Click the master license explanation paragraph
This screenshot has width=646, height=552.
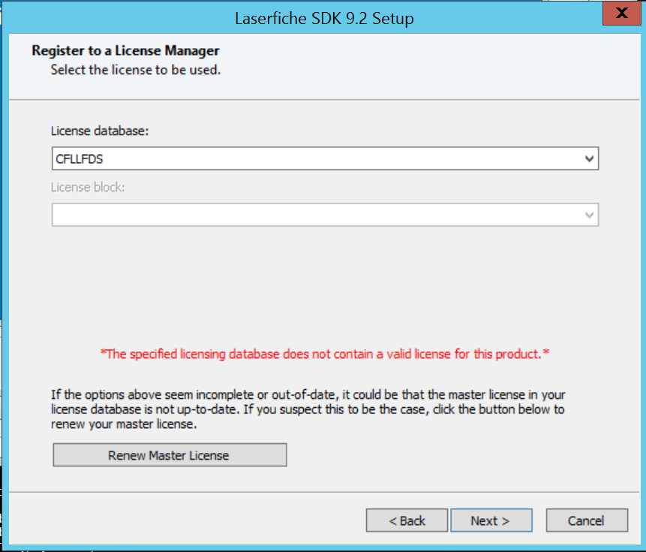point(308,409)
